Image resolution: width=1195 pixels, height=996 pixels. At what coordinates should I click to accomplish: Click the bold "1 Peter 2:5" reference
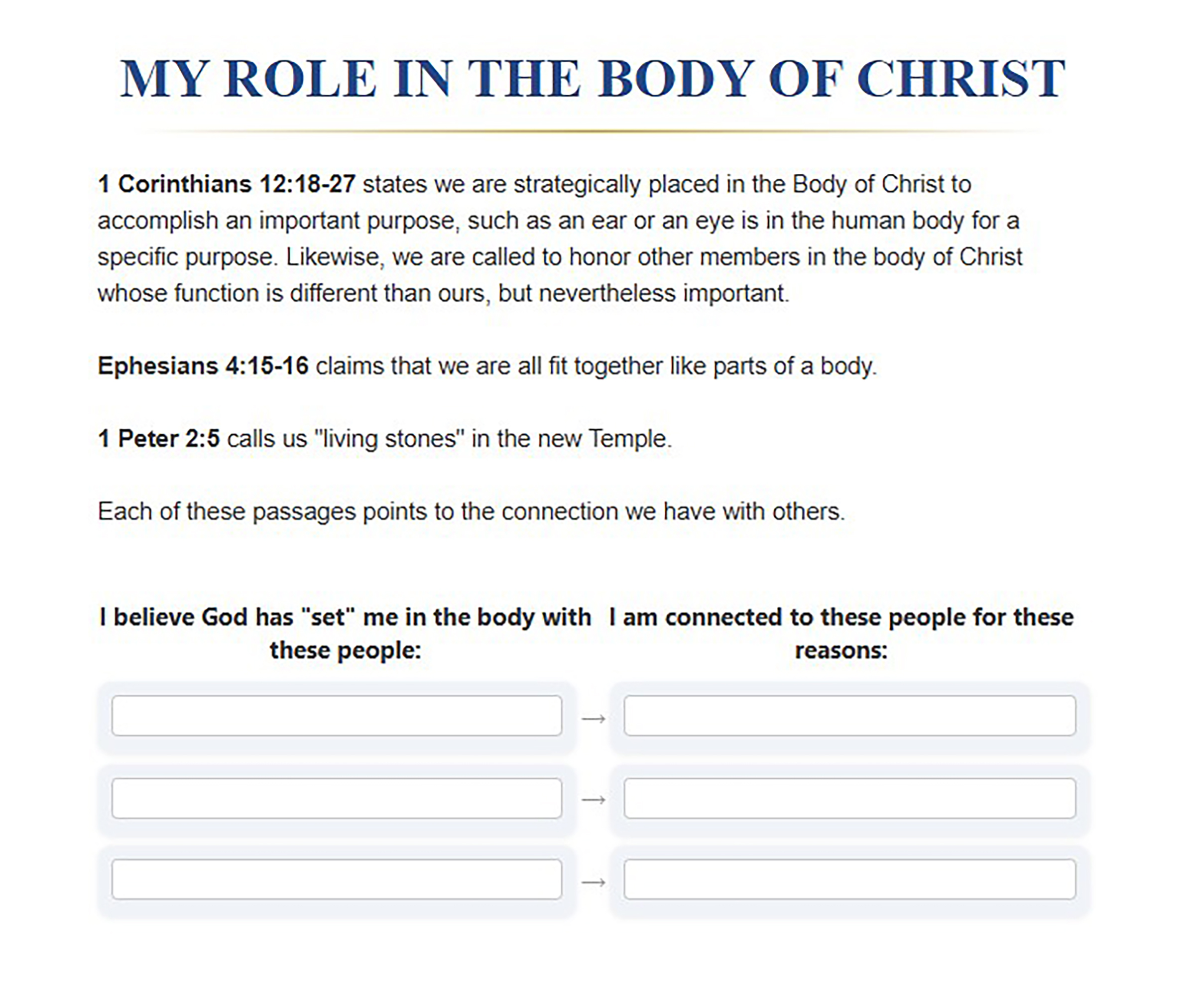[x=159, y=439]
